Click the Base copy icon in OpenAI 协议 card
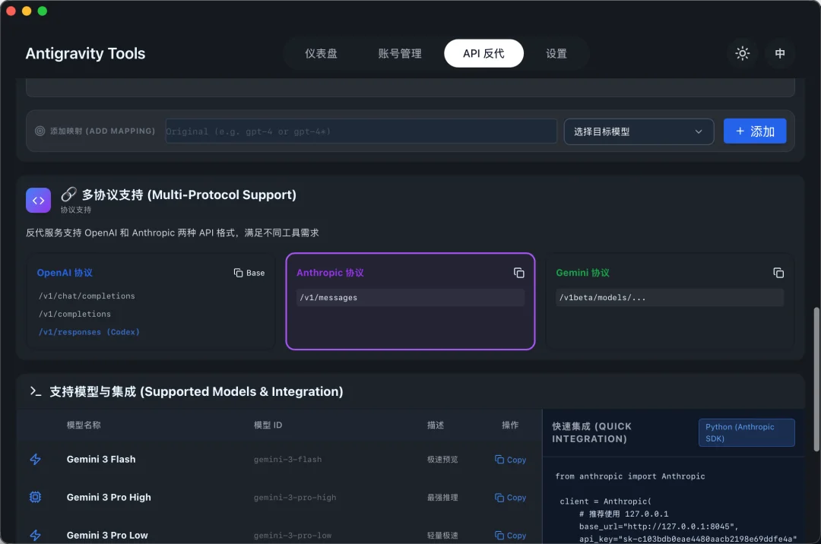The height and width of the screenshot is (544, 821). (236, 272)
